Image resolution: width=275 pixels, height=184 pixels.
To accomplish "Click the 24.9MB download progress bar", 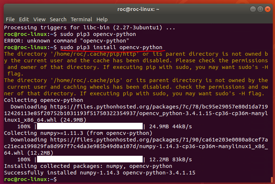I will pos(89,126).
